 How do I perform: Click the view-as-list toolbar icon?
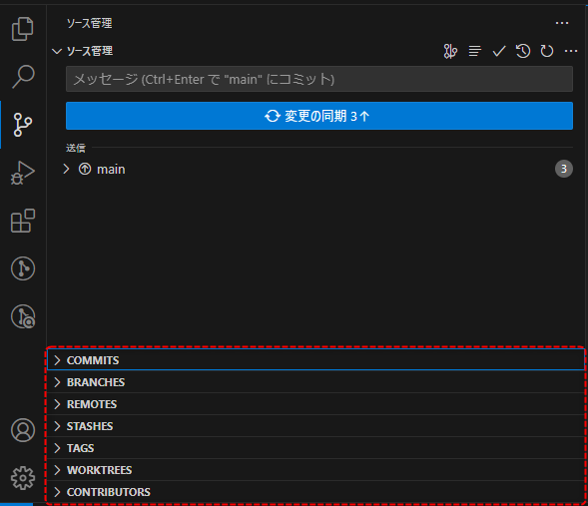[x=475, y=51]
